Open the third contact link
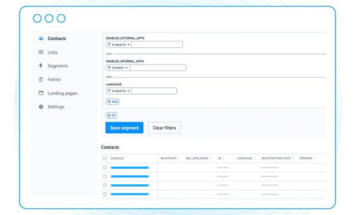This screenshot has width=355, height=215. tap(130, 185)
